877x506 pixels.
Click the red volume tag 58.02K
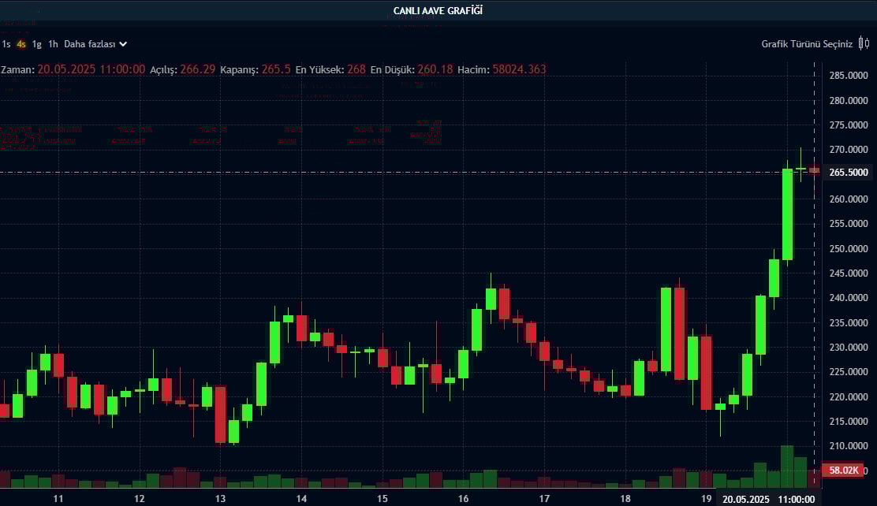point(843,471)
